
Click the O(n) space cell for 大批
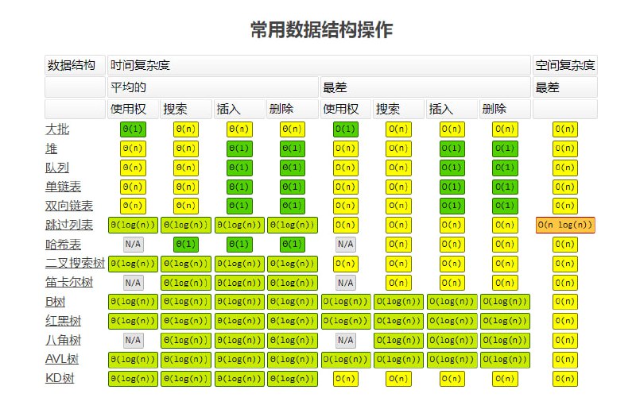[565, 129]
